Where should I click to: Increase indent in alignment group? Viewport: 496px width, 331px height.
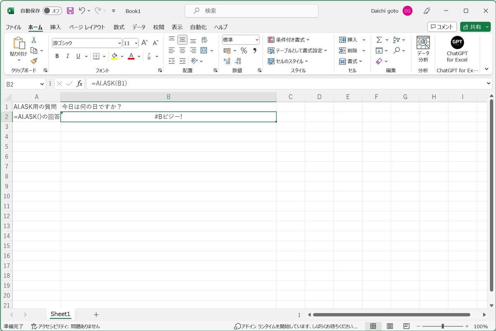pyautogui.click(x=182, y=61)
